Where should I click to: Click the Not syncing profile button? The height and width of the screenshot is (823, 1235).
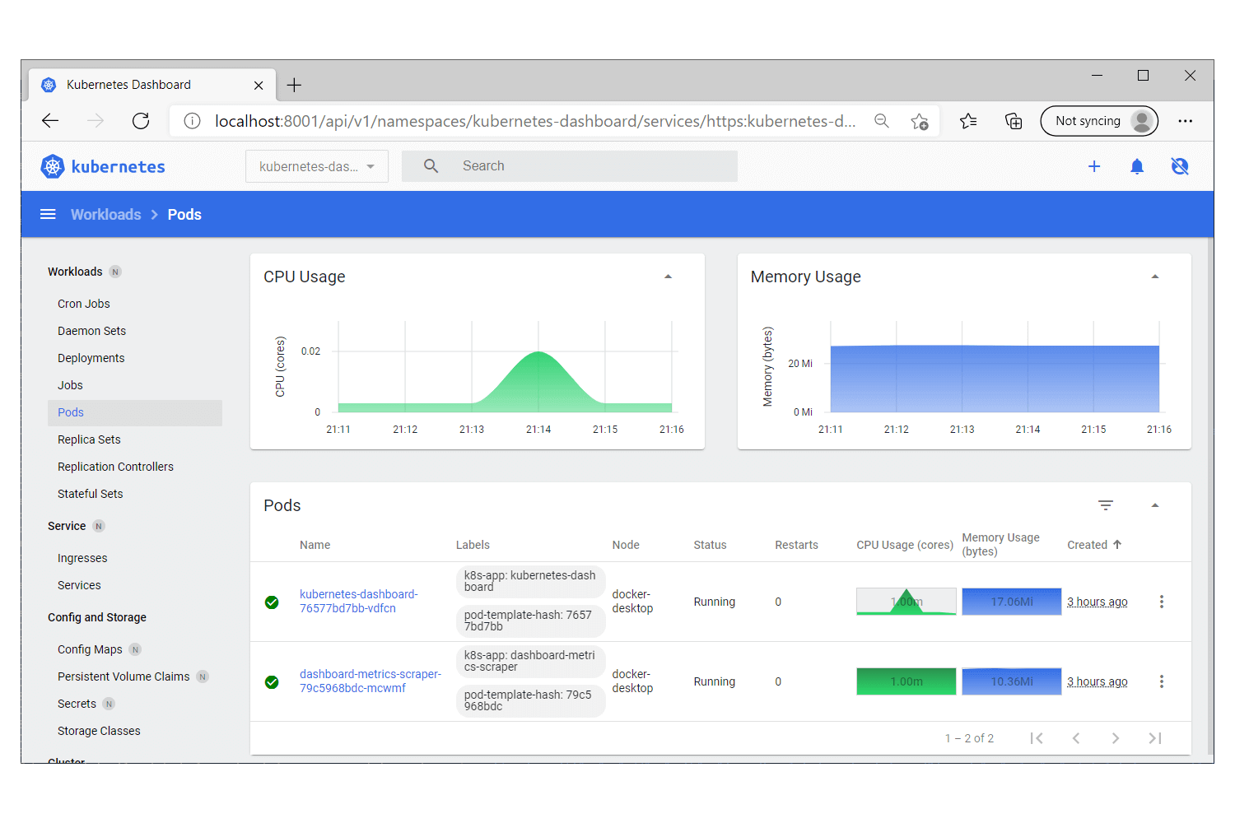tap(1098, 121)
